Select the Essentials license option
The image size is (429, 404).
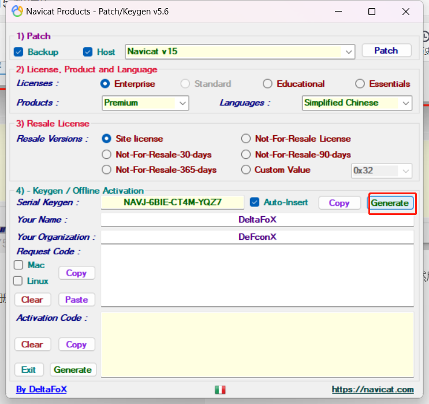click(x=360, y=84)
